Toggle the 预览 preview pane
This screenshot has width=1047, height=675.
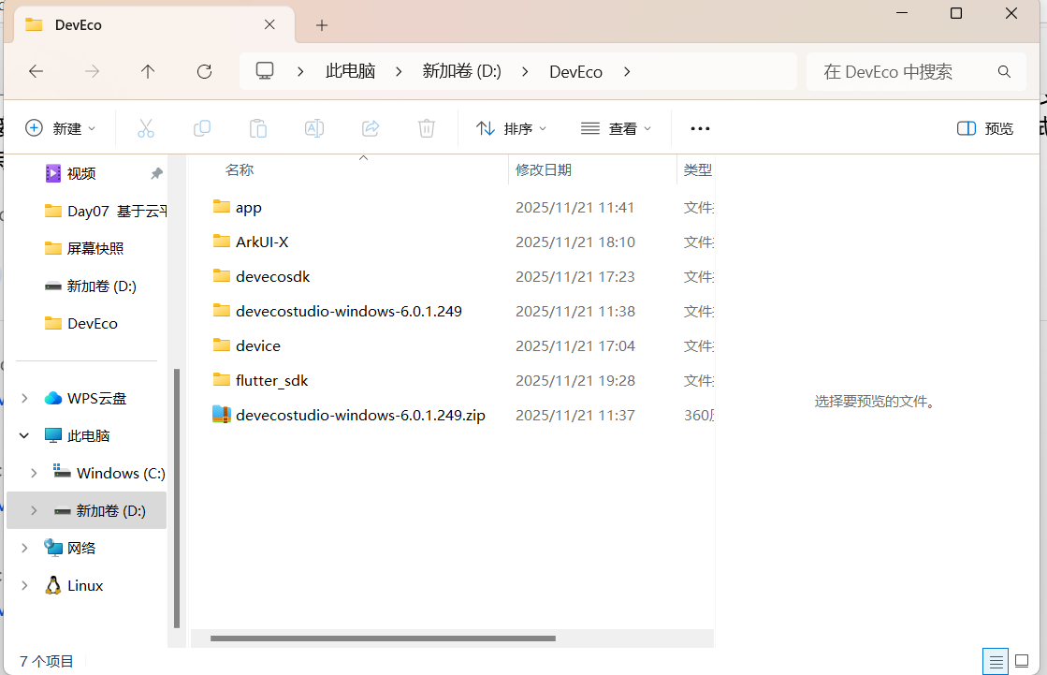point(985,128)
